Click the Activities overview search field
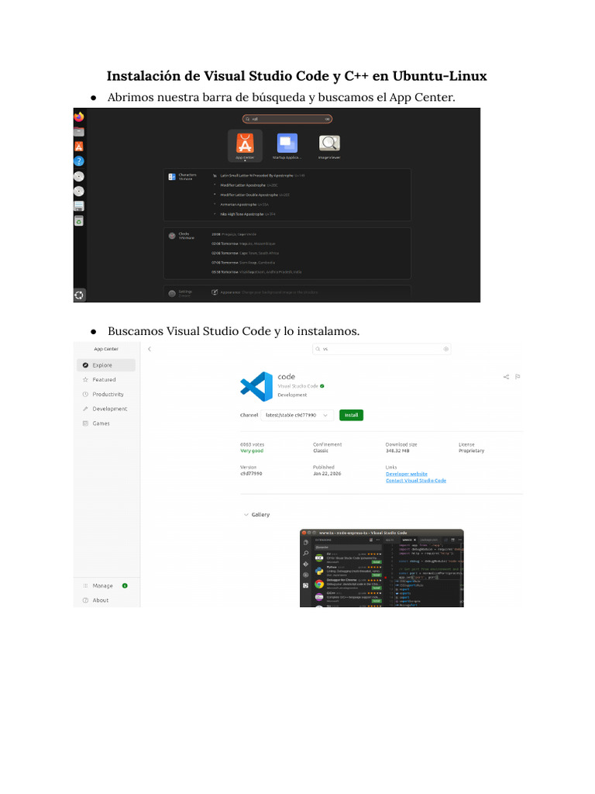Viewport: 595px width, 794px height. point(287,119)
